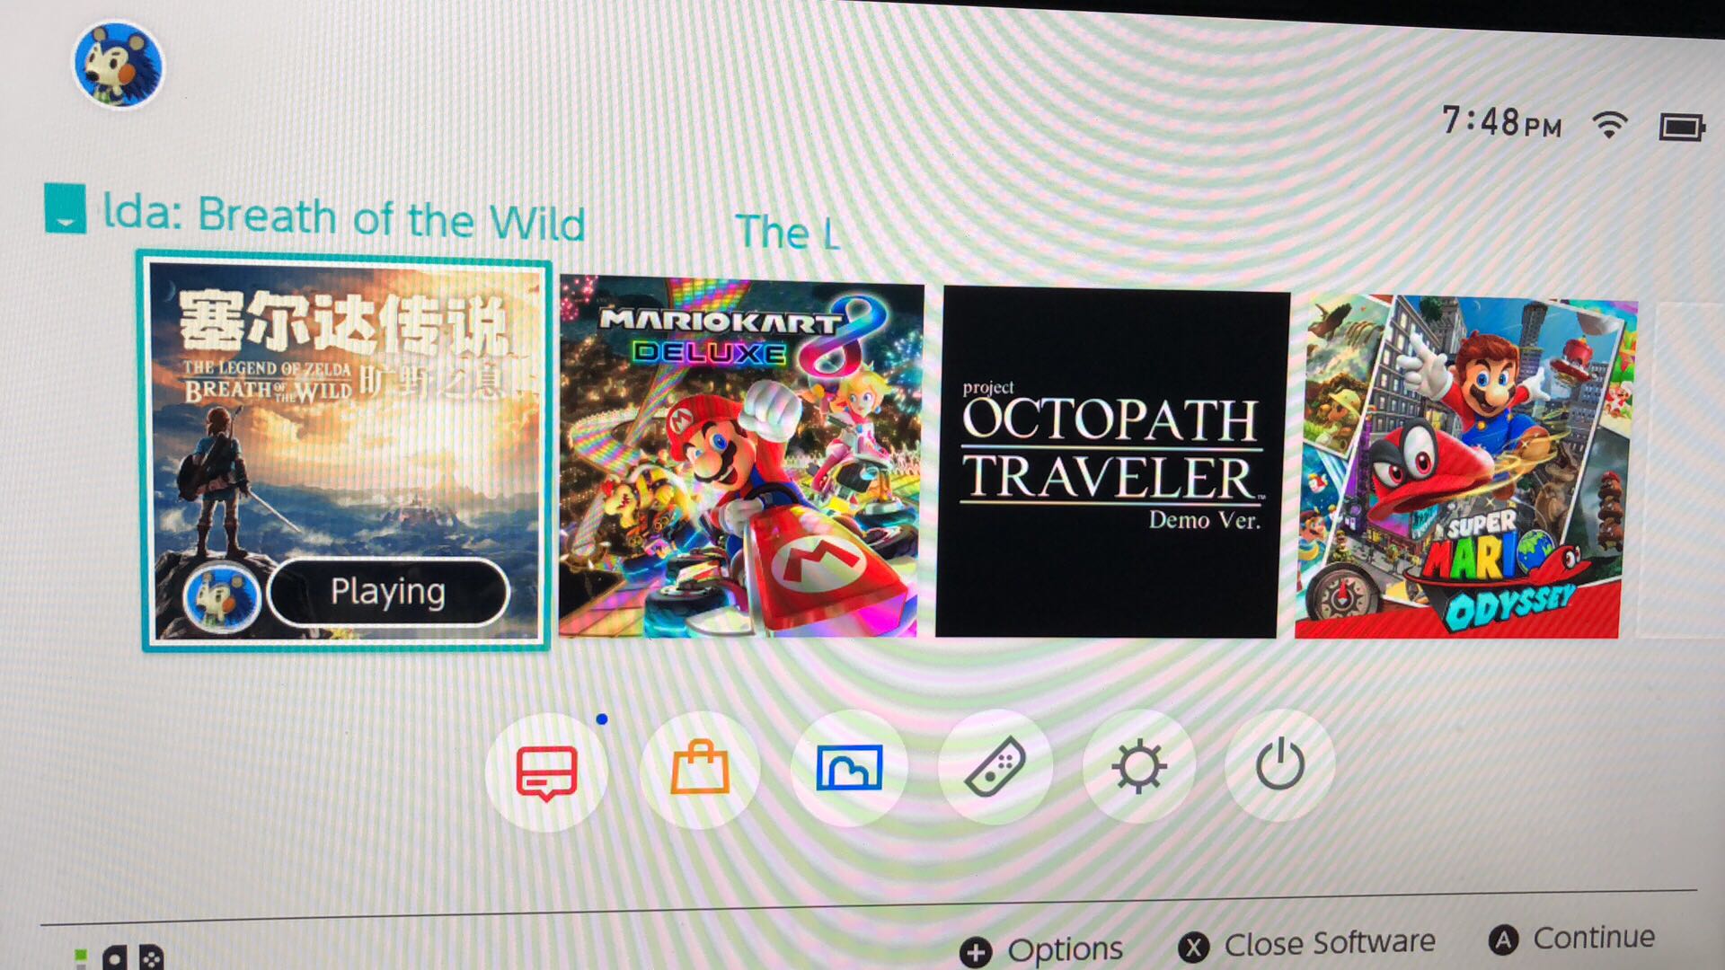Viewport: 1725px width, 970px height.
Task: Open the Nintendo eShop shopping bag icon
Action: pyautogui.click(x=700, y=769)
